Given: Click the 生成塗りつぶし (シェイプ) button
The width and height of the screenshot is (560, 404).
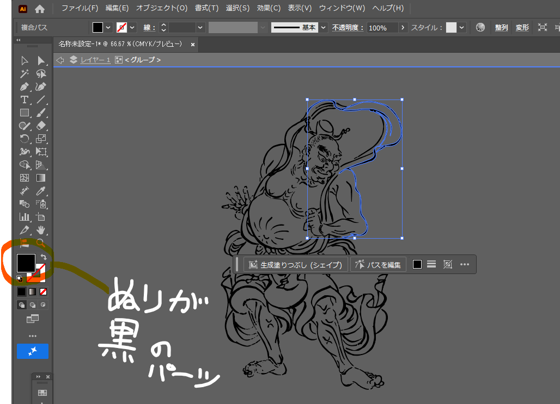Looking at the screenshot, I should click(x=296, y=265).
